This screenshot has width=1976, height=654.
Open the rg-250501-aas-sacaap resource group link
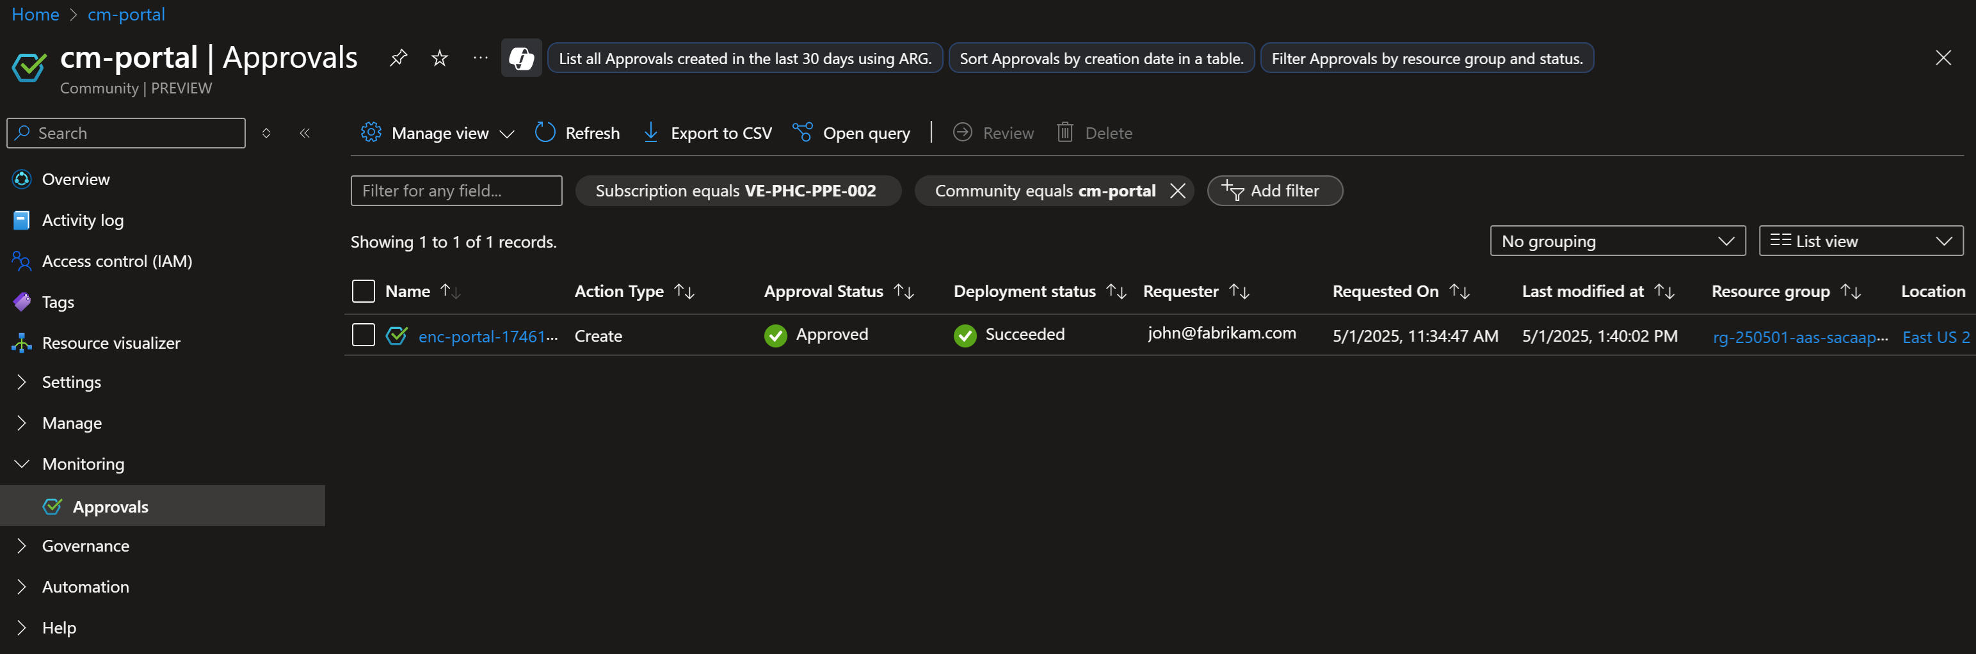tap(1801, 337)
